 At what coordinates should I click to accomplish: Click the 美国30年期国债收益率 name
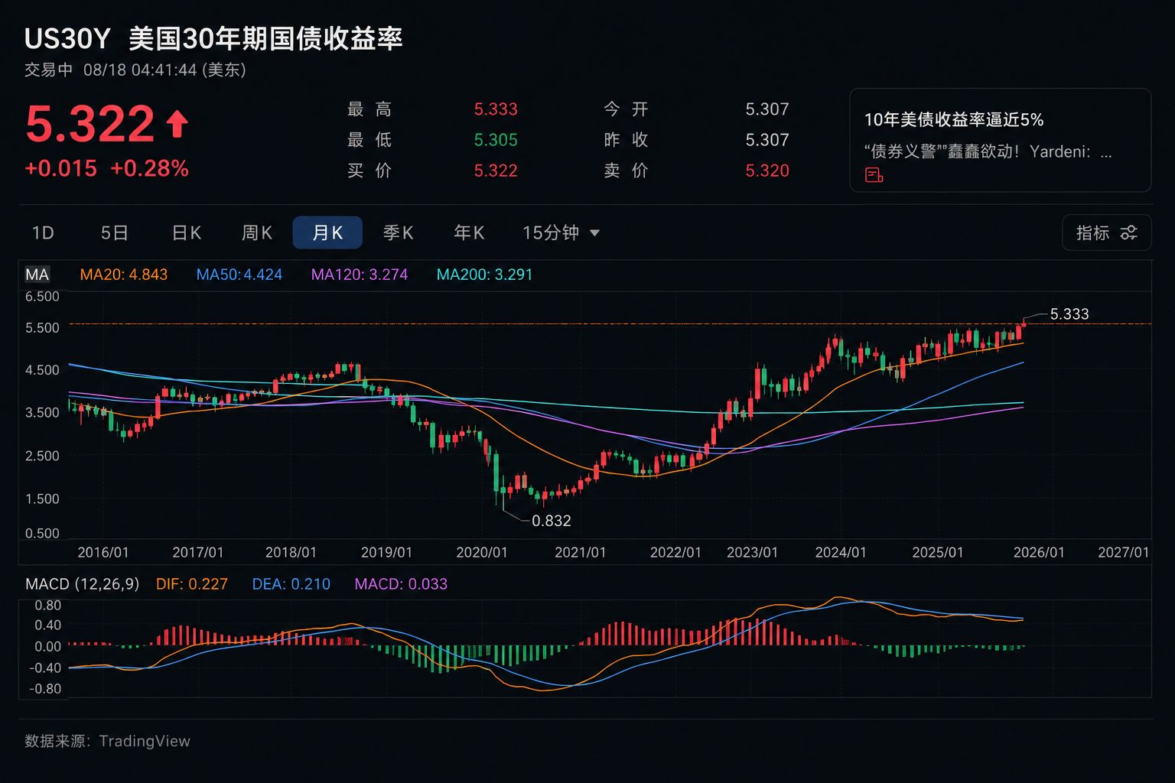(265, 38)
